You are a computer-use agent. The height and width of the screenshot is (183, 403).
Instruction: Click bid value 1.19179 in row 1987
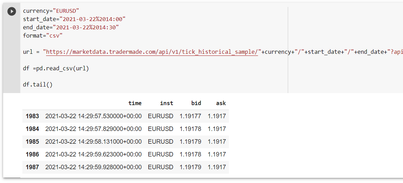point(190,167)
